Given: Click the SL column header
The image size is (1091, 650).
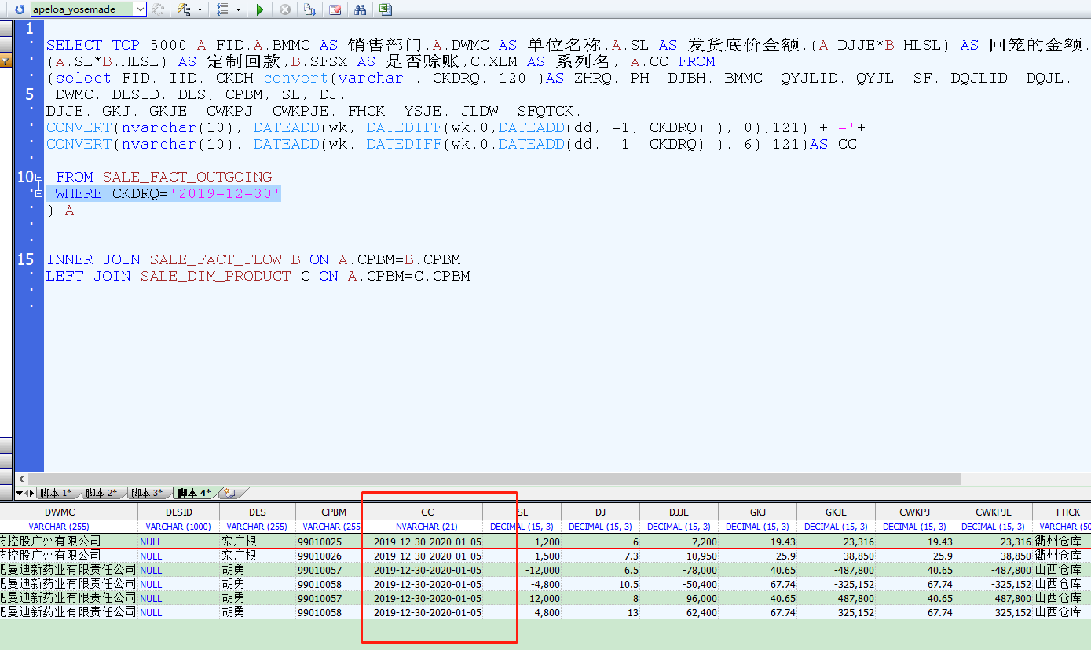Looking at the screenshot, I should (x=522, y=512).
